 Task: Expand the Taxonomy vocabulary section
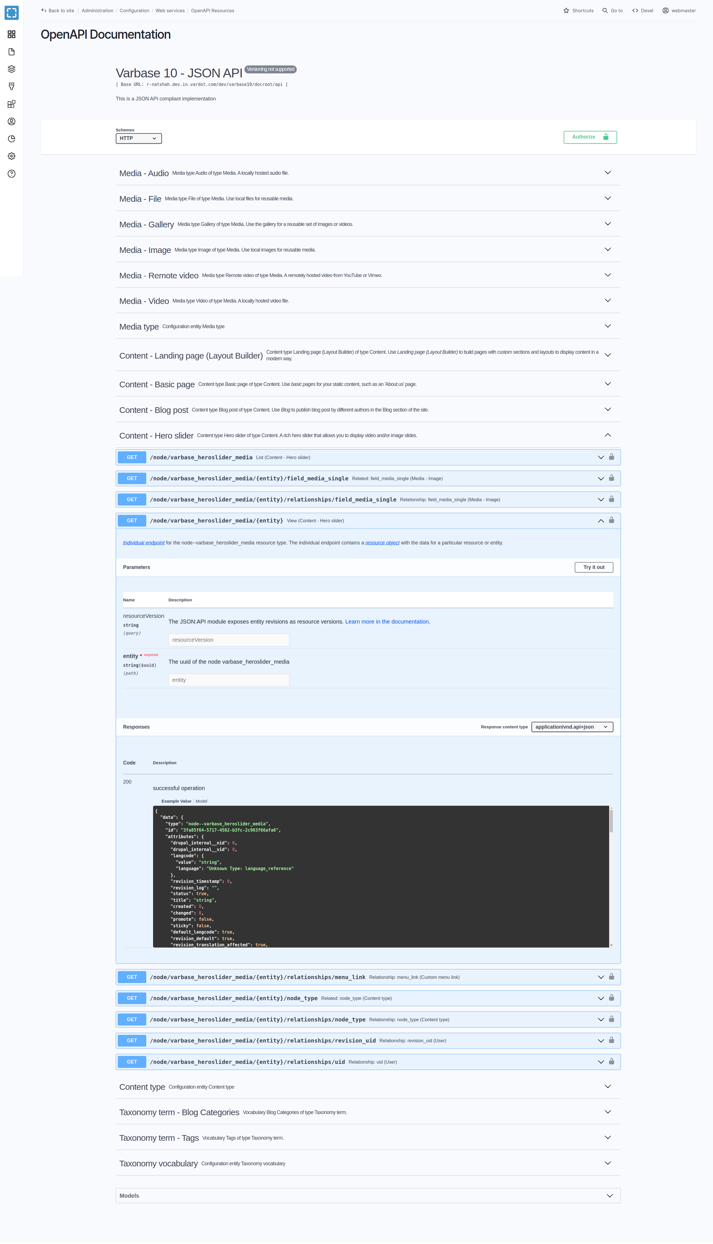(368, 1163)
